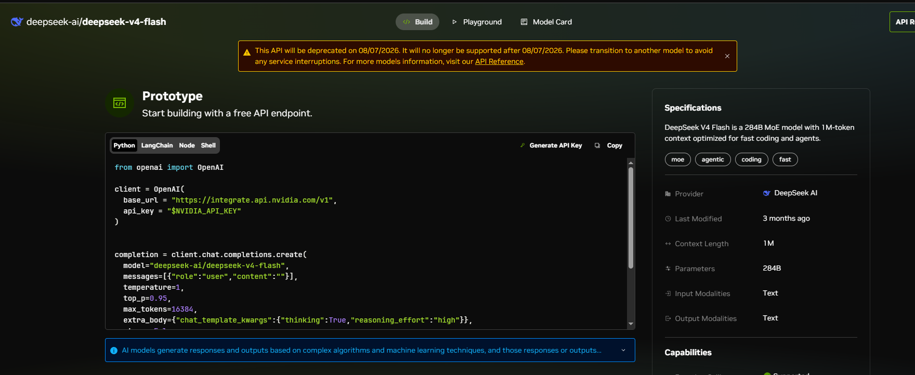The width and height of the screenshot is (915, 375).
Task: Click the Parameters sparkle icon
Action: point(668,269)
